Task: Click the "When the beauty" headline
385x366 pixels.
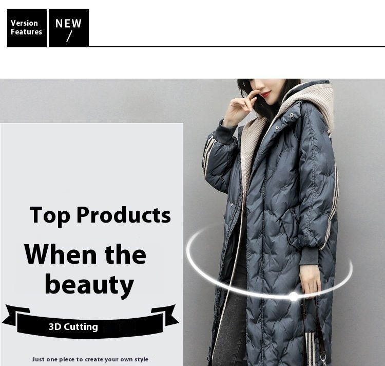Action: 85,270
